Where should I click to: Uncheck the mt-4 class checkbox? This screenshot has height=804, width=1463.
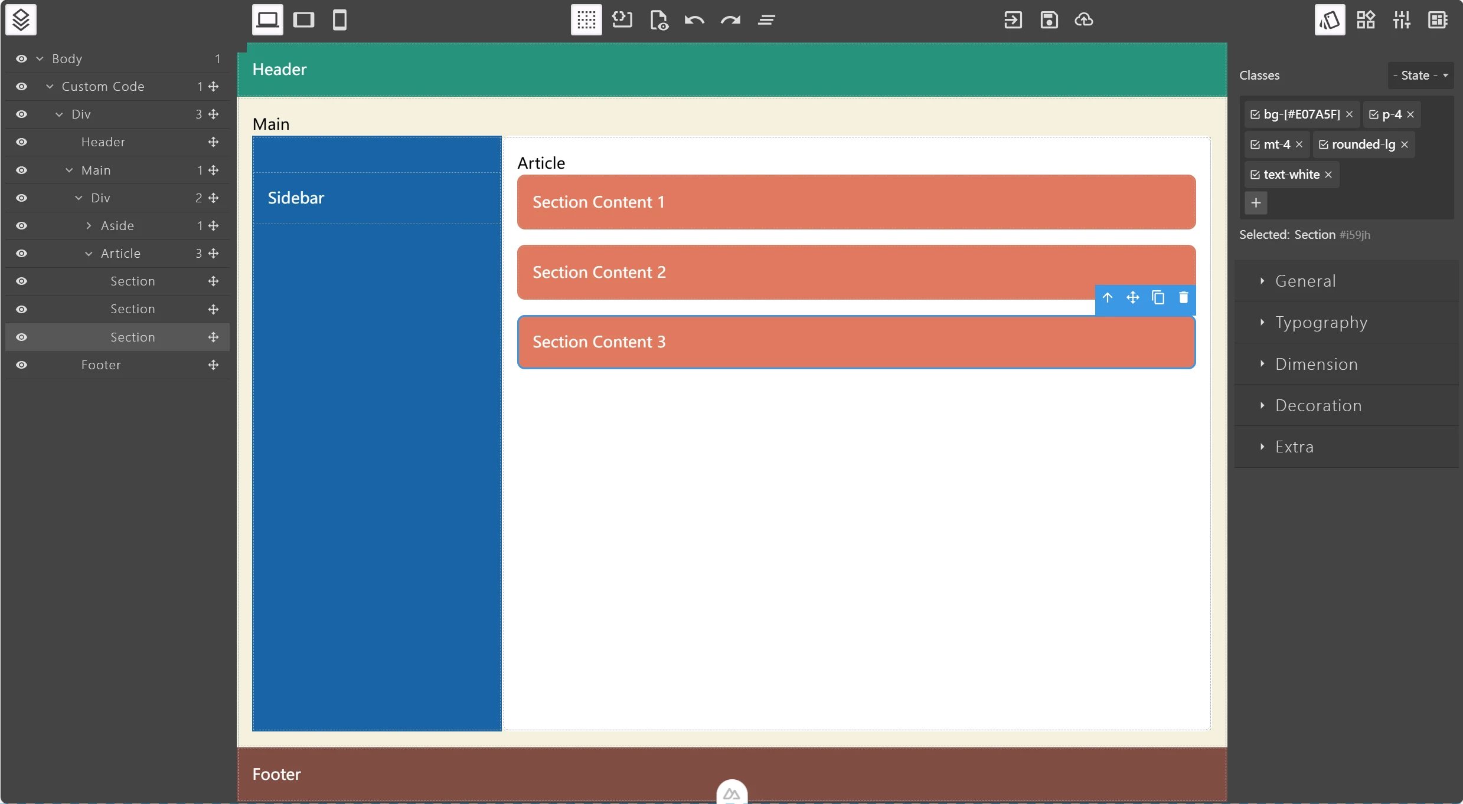(1255, 145)
